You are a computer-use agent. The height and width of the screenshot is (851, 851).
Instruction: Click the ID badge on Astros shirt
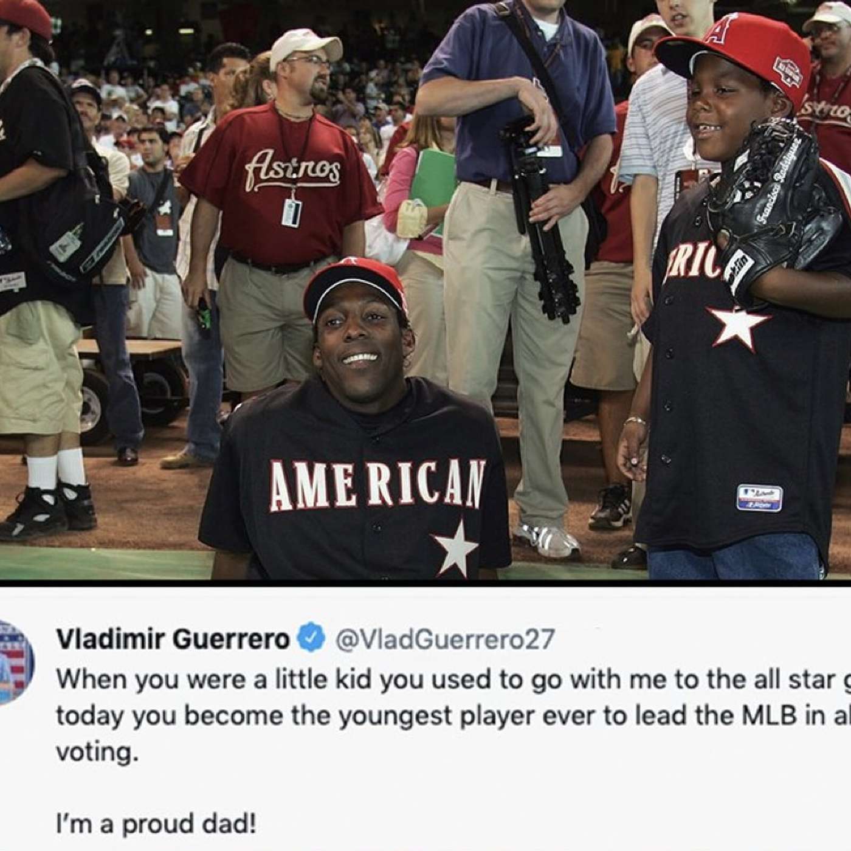coord(291,213)
